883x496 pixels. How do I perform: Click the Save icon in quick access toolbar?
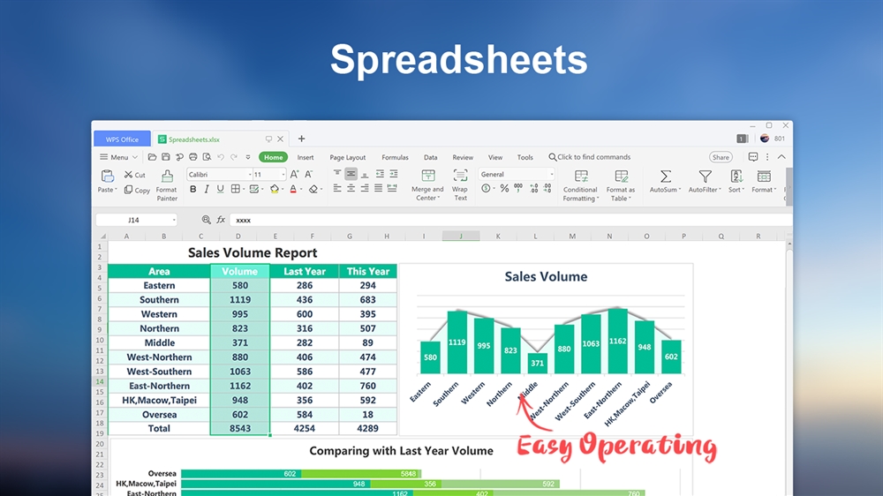[x=166, y=157]
